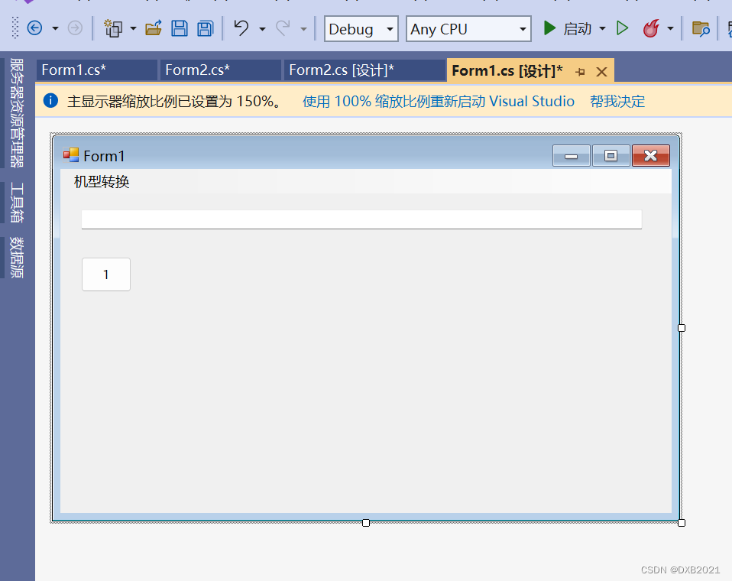Pin the Form1.cs [设计] tab
This screenshot has width=732, height=581.
[x=580, y=72]
